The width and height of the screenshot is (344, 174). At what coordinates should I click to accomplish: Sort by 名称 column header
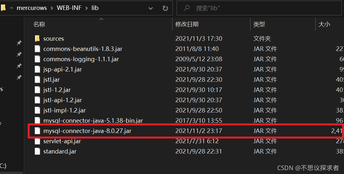[39, 24]
